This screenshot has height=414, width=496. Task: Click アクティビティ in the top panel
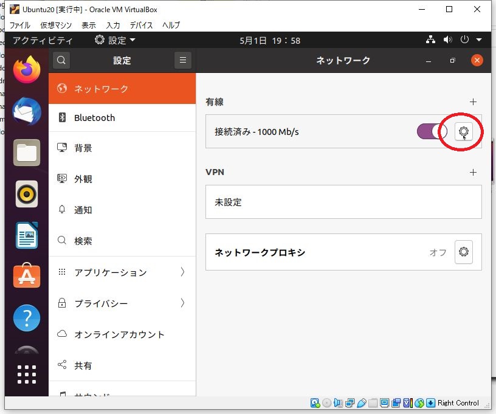click(x=43, y=40)
